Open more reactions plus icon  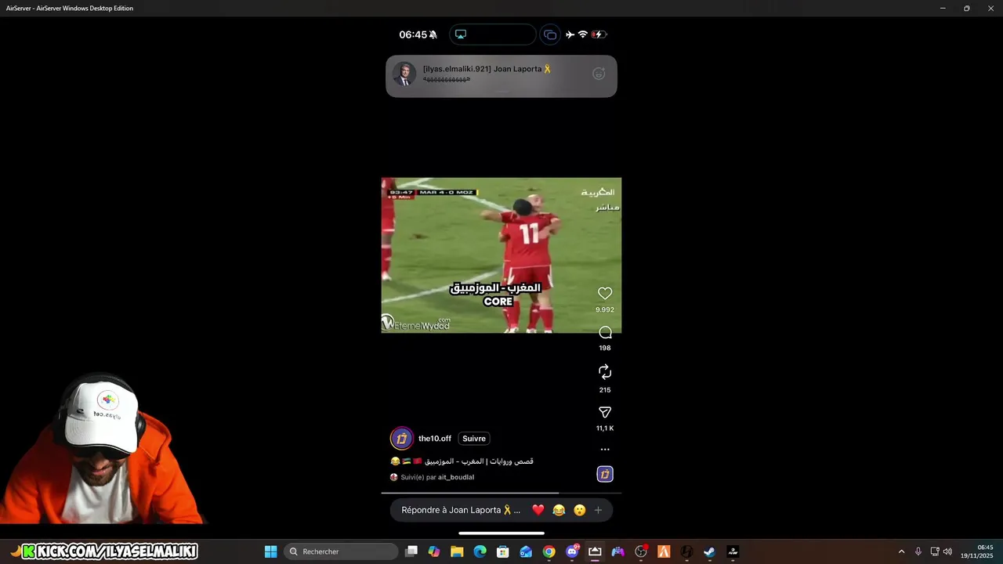pos(599,510)
